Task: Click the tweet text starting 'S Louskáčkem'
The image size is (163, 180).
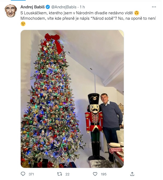Action: pyautogui.click(x=77, y=13)
